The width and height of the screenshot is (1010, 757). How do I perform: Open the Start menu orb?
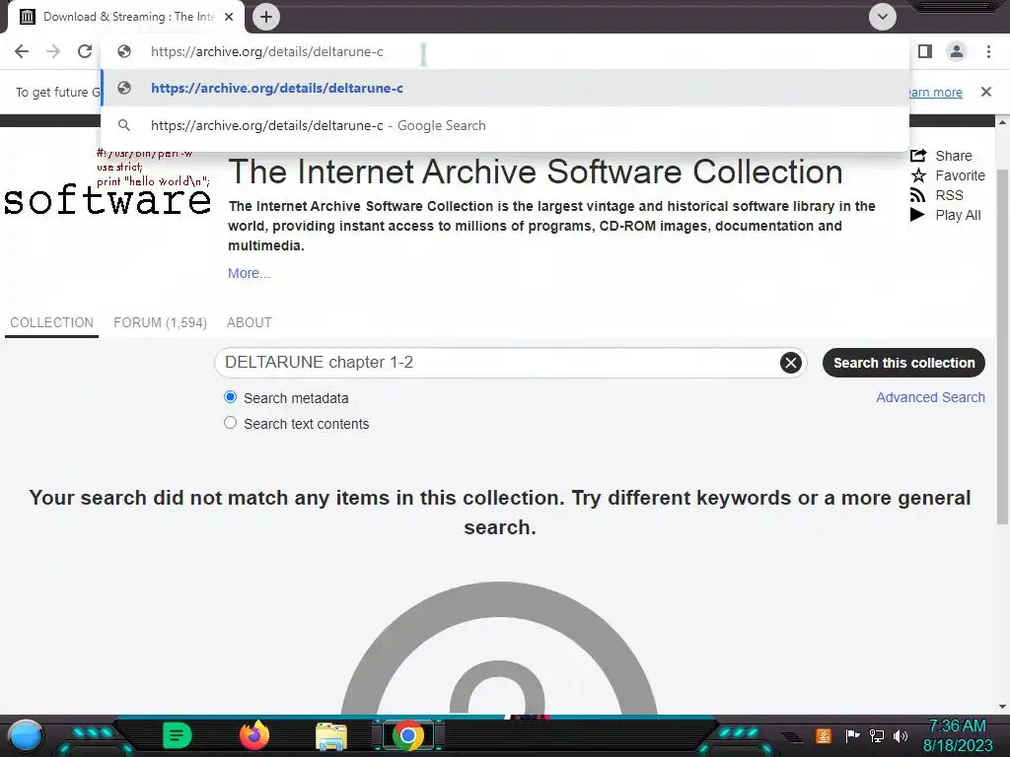pyautogui.click(x=26, y=736)
